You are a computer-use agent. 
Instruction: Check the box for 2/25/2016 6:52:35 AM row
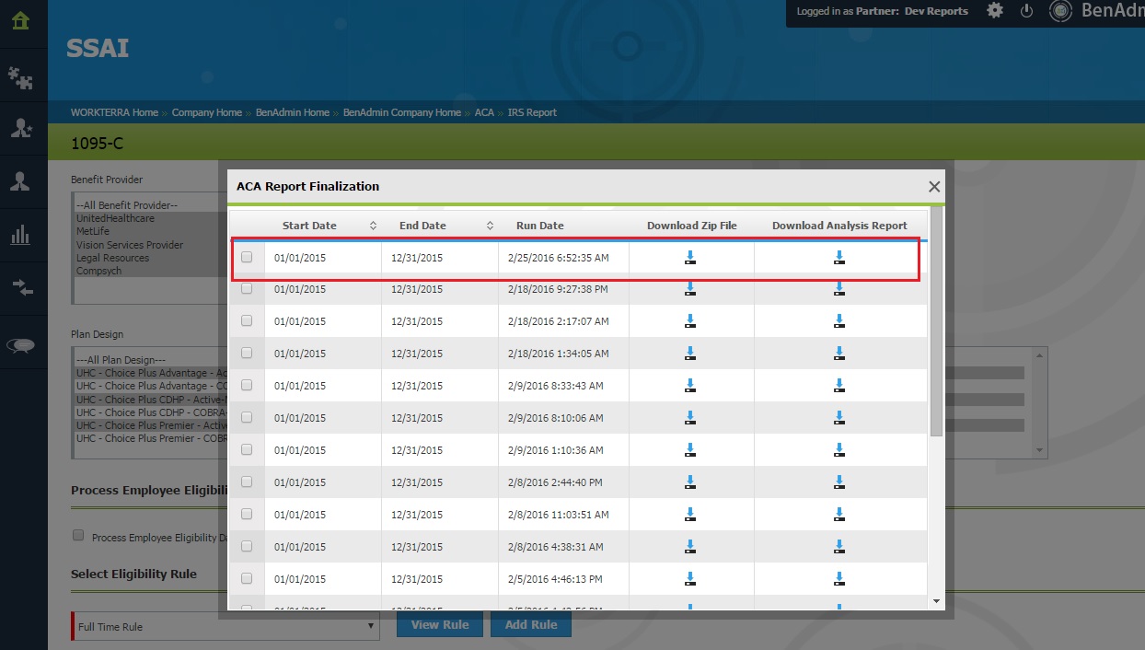coord(247,258)
